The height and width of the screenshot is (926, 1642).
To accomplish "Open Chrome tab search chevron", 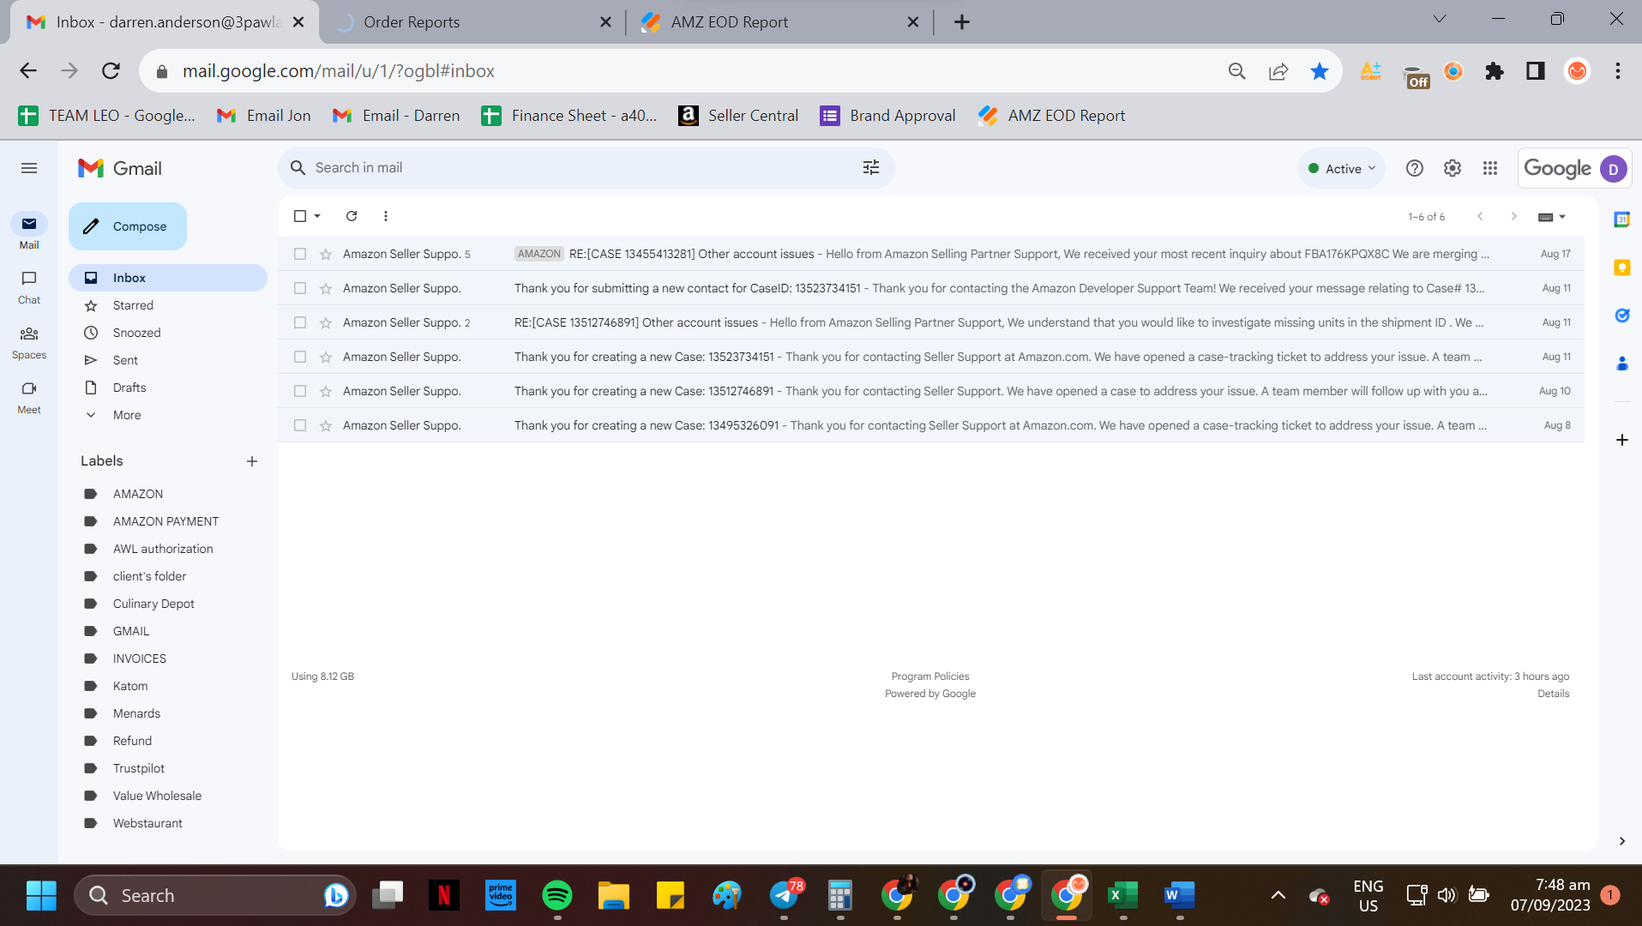I will 1440,19.
